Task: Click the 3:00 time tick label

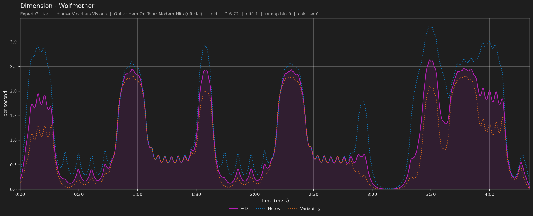Action: (372, 194)
